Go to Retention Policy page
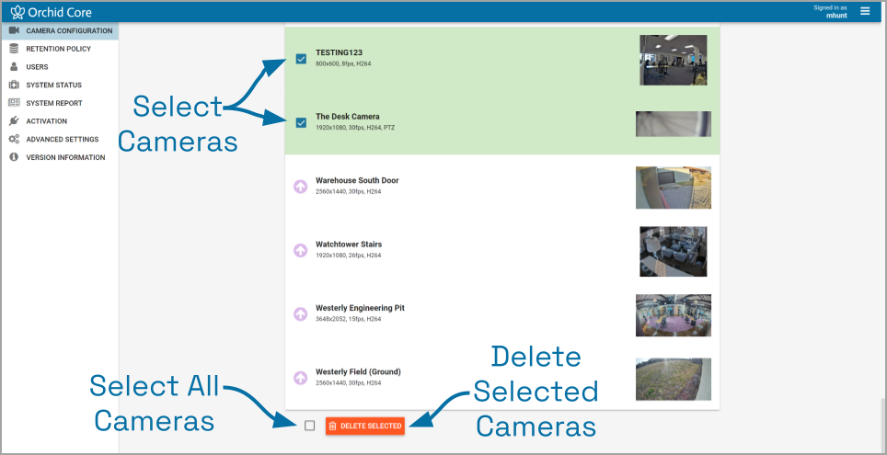Screen dimensions: 887x455 click(x=60, y=49)
